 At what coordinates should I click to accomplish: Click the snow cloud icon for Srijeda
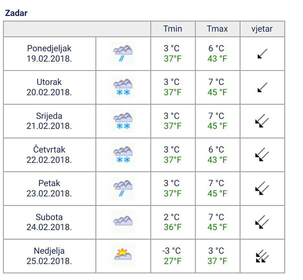123,121
